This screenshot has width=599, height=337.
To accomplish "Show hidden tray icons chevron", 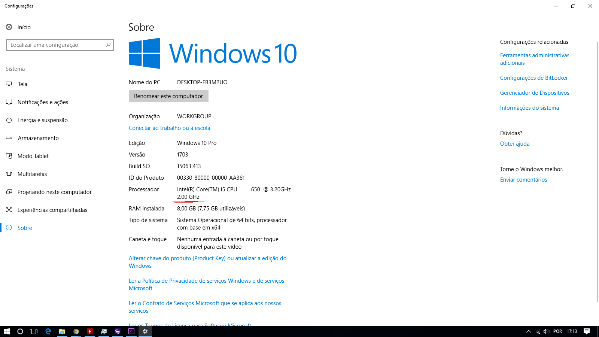I will coord(529,331).
